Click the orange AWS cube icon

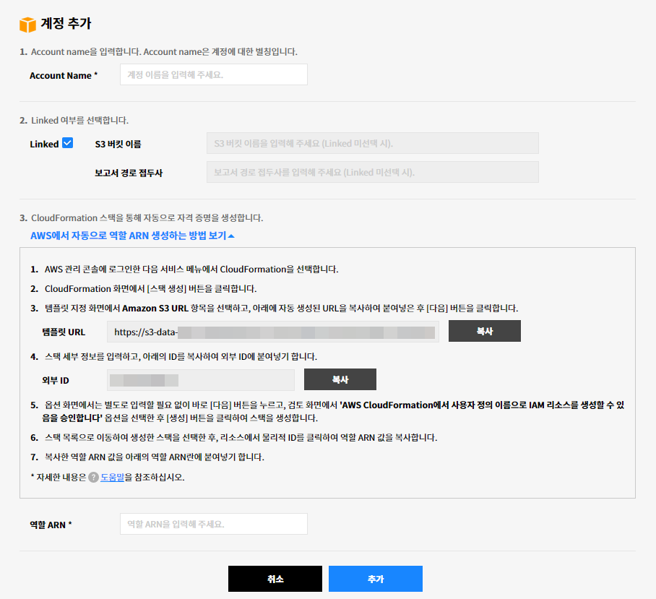tap(27, 25)
